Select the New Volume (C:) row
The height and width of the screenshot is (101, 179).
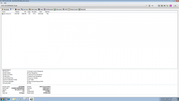[89, 14]
